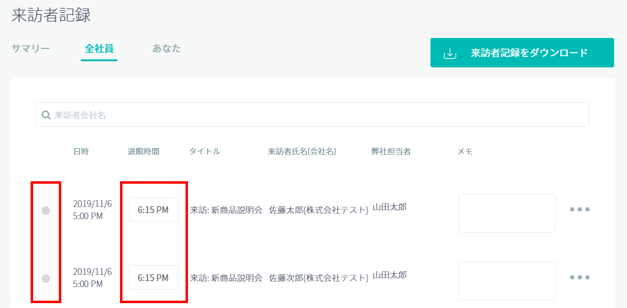Image resolution: width=627 pixels, height=308 pixels.
Task: Click the 来訪者記録をダウンロード button
Action: [x=522, y=53]
